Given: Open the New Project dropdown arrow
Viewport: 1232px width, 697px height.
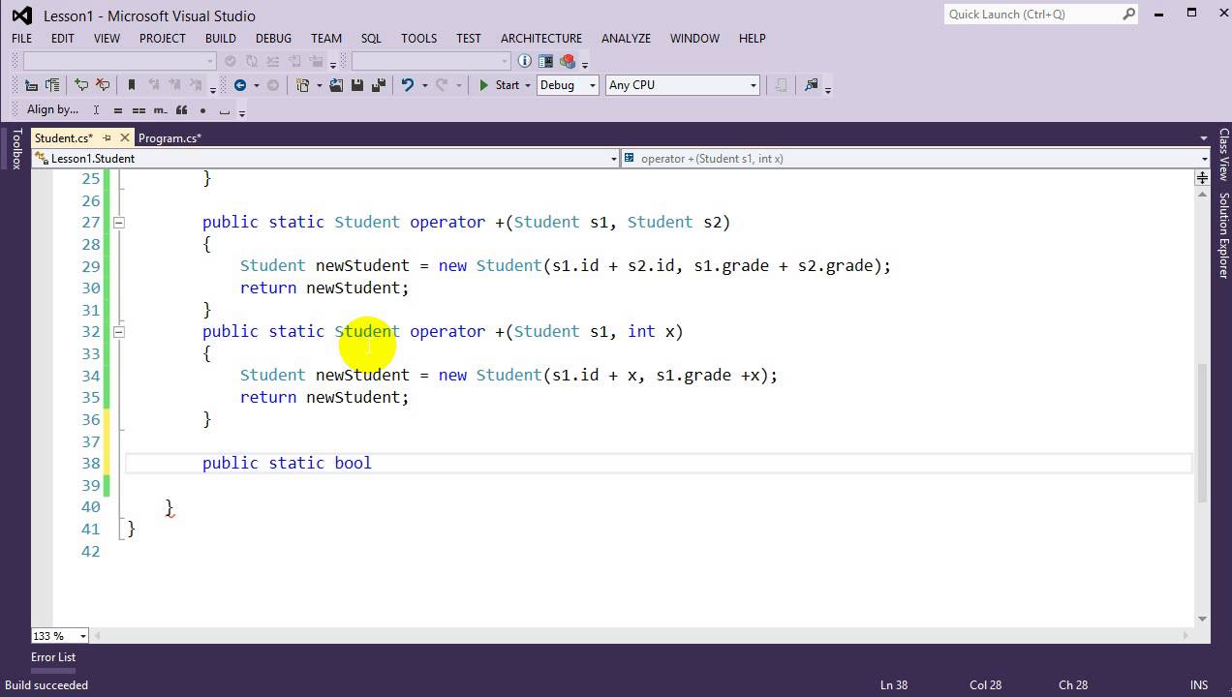Looking at the screenshot, I should point(320,85).
